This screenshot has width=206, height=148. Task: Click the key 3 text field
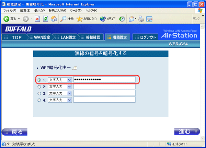pyautogui.click(x=104, y=93)
